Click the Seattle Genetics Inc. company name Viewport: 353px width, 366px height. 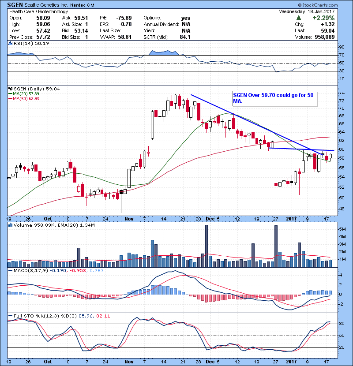pyautogui.click(x=46, y=5)
